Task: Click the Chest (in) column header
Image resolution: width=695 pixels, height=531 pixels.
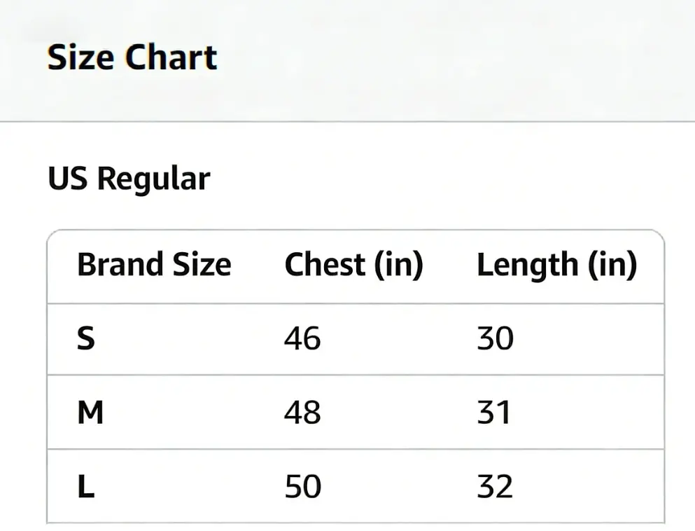Action: pos(353,265)
